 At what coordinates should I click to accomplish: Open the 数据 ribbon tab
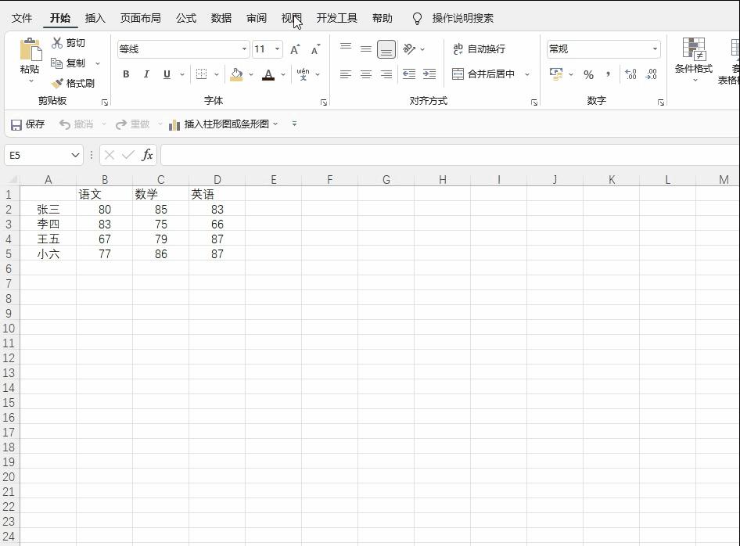[221, 17]
